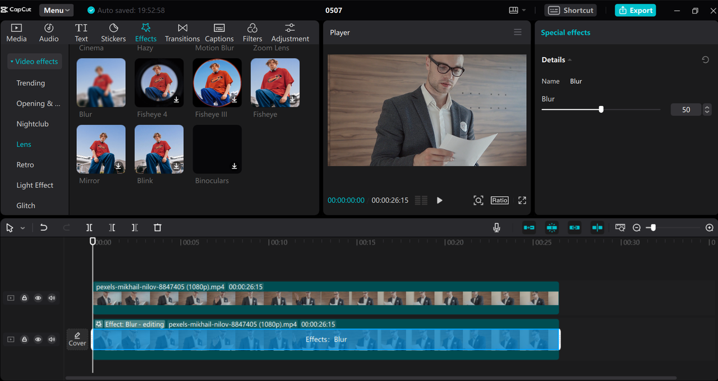Download the Fisheye effect
Image resolution: width=718 pixels, height=381 pixels.
click(292, 100)
